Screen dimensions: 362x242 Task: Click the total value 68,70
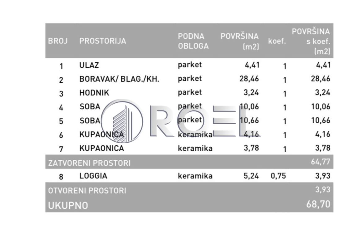click(x=318, y=204)
